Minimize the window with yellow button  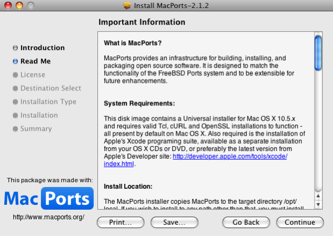[x=19, y=6]
